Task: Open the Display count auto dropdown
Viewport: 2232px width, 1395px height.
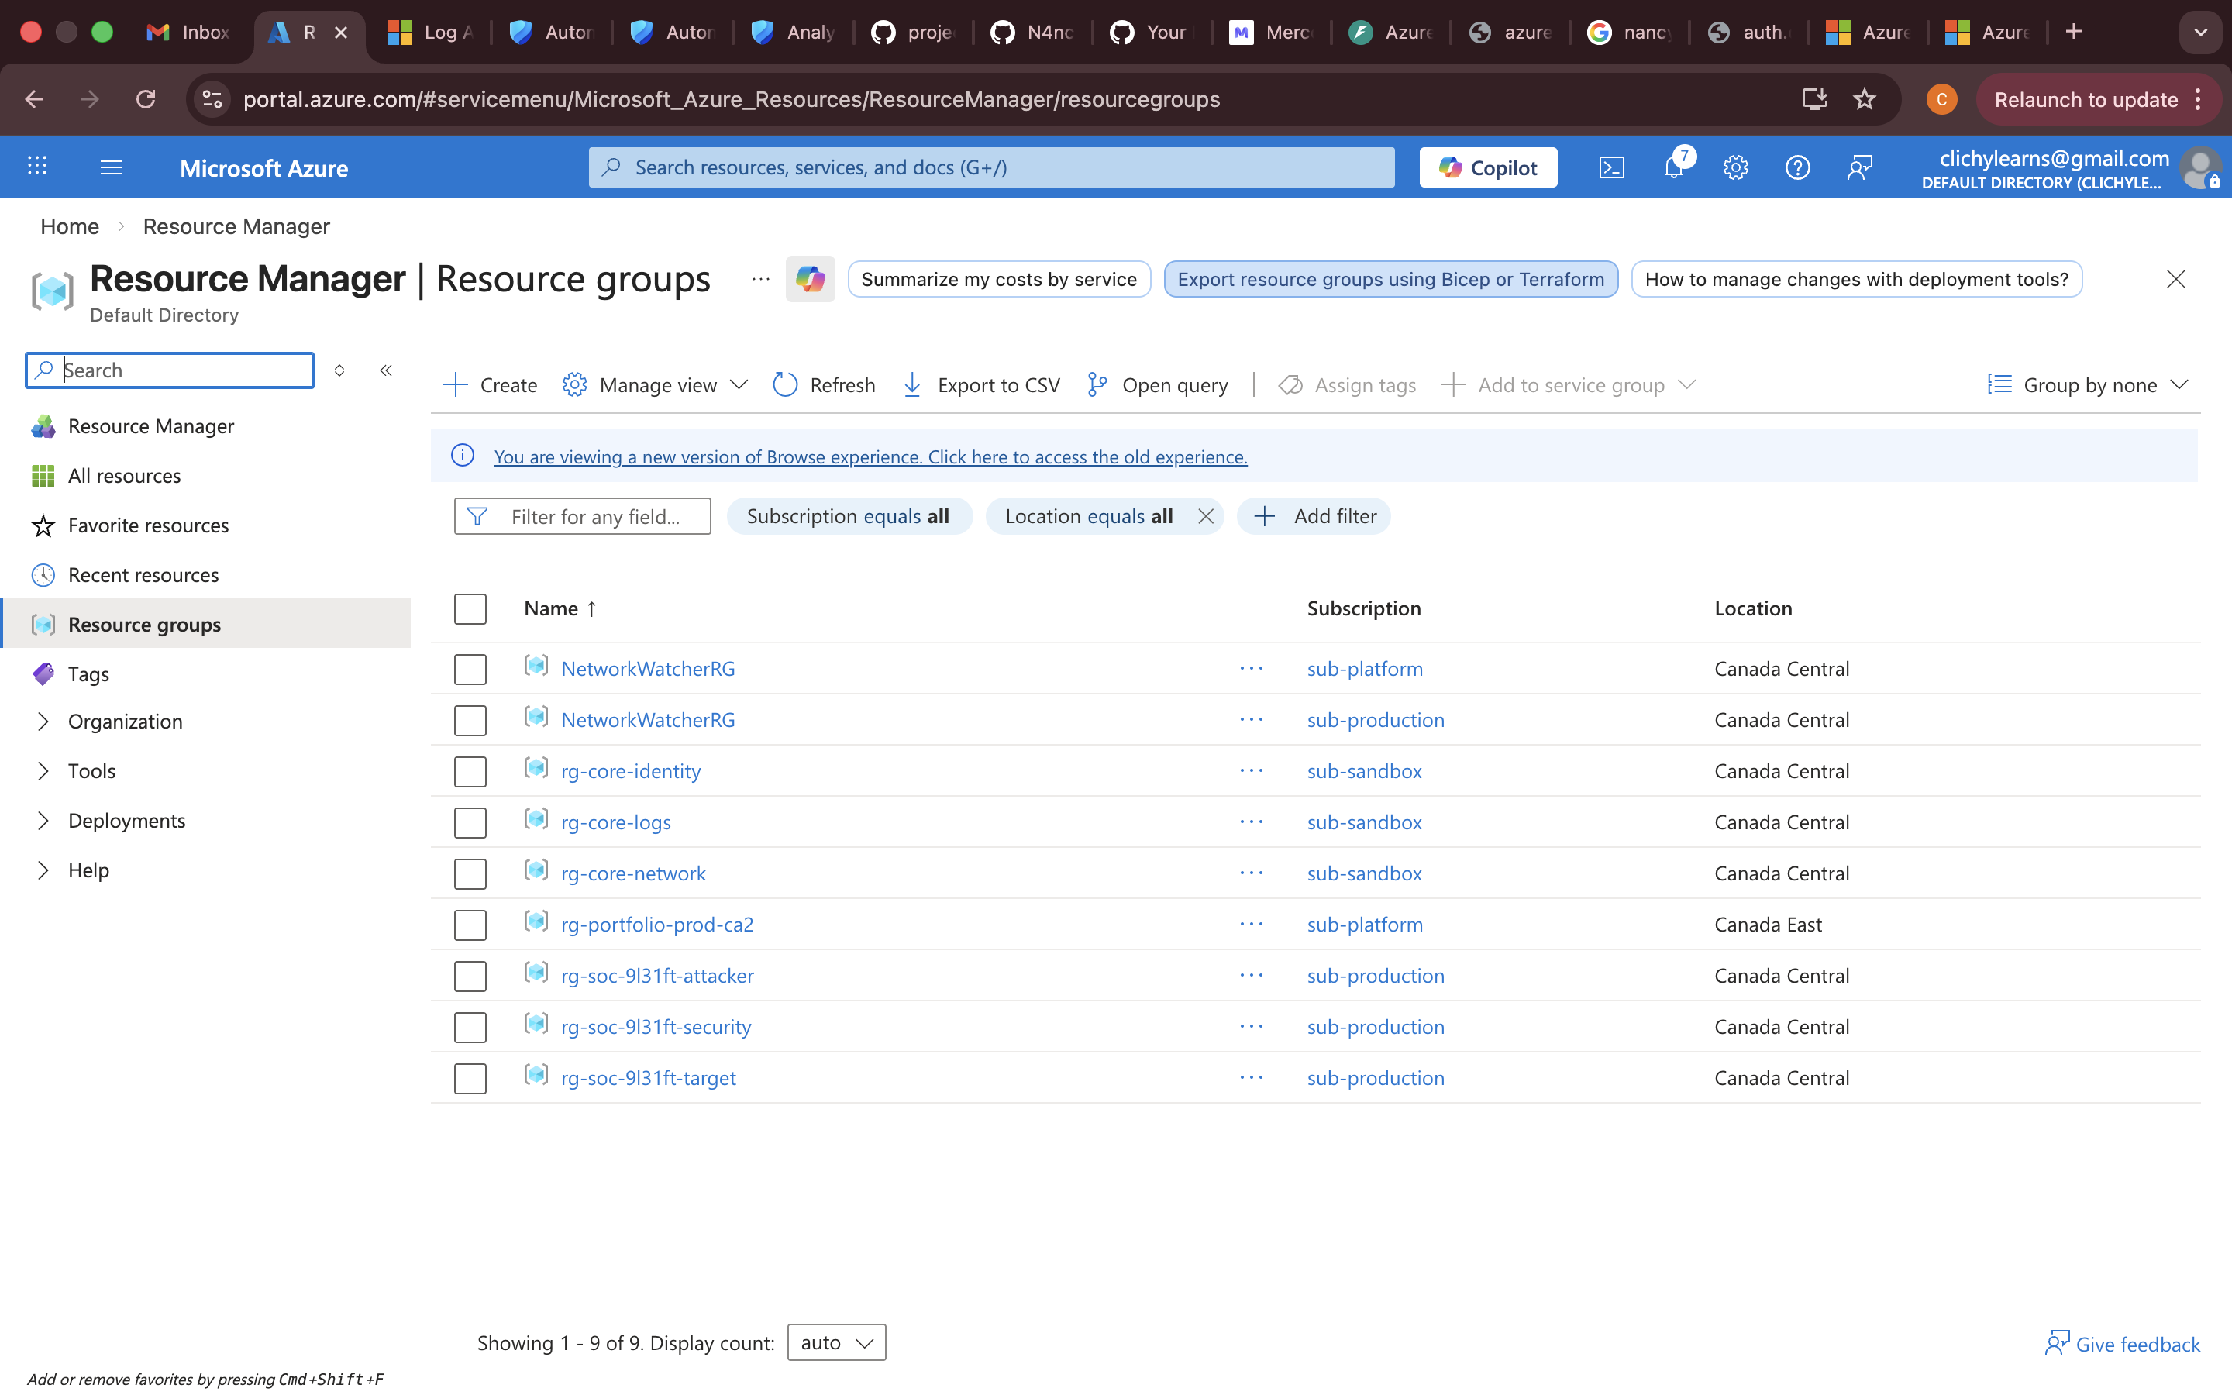Action: pyautogui.click(x=835, y=1342)
